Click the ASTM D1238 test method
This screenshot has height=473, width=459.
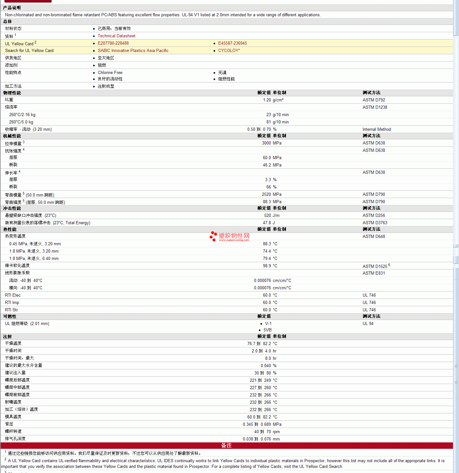[x=375, y=107]
